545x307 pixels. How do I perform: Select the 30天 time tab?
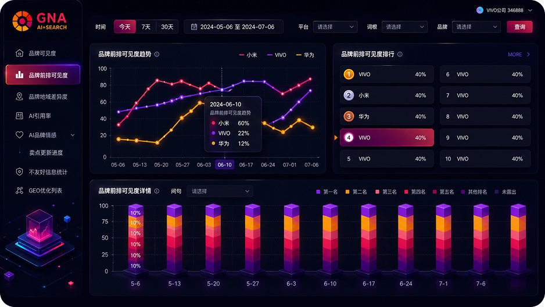pos(167,27)
